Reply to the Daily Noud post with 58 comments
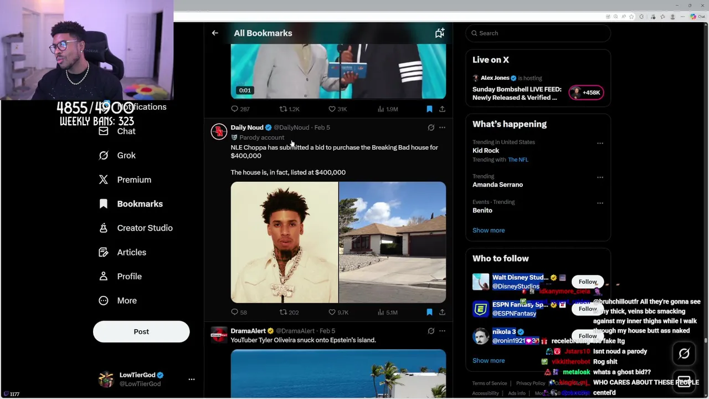This screenshot has width=709, height=399. click(239, 313)
